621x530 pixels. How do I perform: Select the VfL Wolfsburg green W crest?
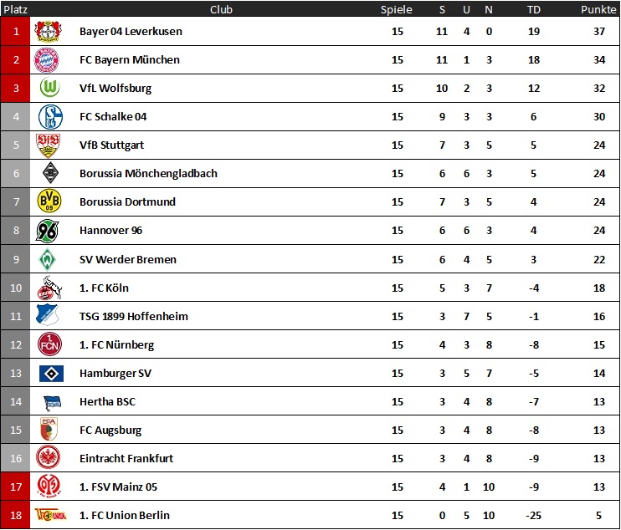coord(49,88)
